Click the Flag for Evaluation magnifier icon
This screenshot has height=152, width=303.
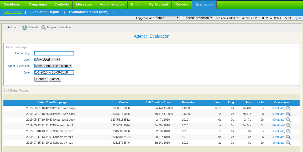(44, 27)
